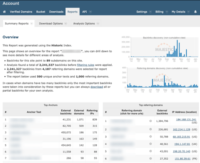Select the 27,352 external backlinks cell

[x=164, y=159]
